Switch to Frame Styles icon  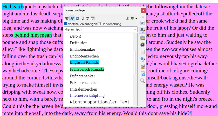[77, 18]
